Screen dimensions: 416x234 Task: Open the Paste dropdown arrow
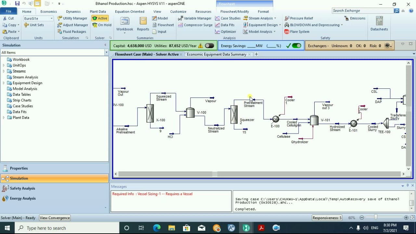click(19, 32)
